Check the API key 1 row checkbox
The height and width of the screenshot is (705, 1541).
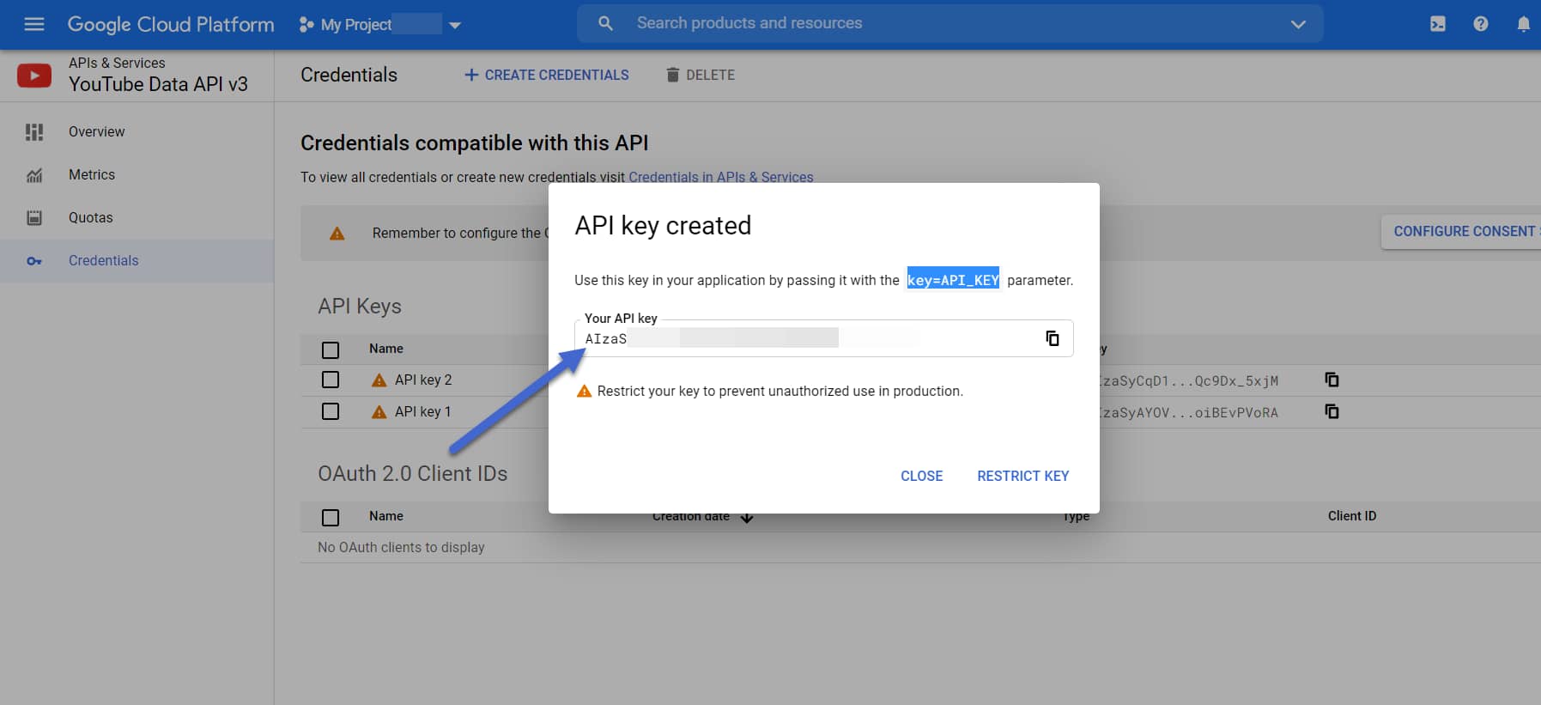[331, 411]
